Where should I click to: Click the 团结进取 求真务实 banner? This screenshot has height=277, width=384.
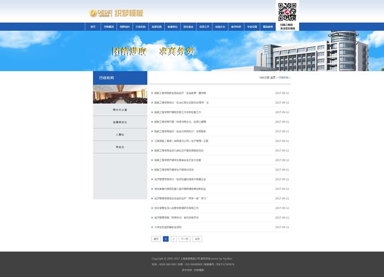153,51
